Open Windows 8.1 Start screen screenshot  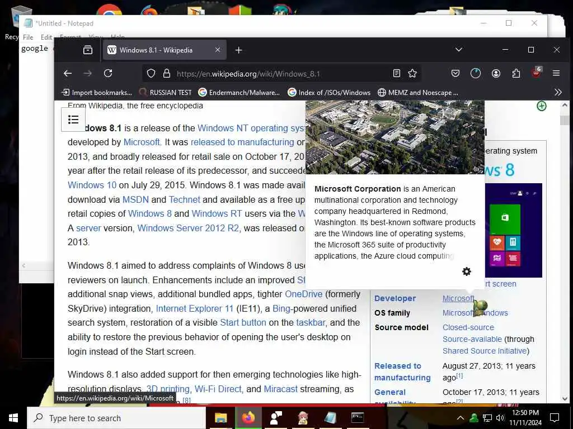coord(514,230)
